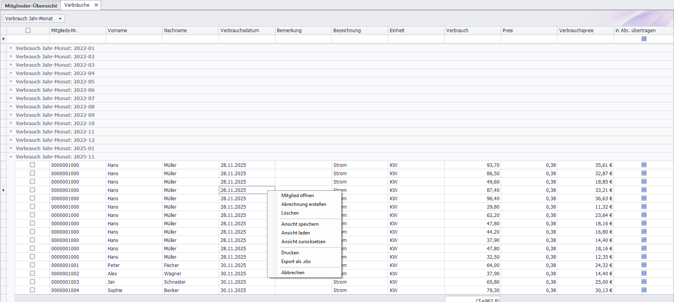Toggle 'in Abr. übertragen' filter box in header
Screen dimensions: 674x302
[644, 39]
